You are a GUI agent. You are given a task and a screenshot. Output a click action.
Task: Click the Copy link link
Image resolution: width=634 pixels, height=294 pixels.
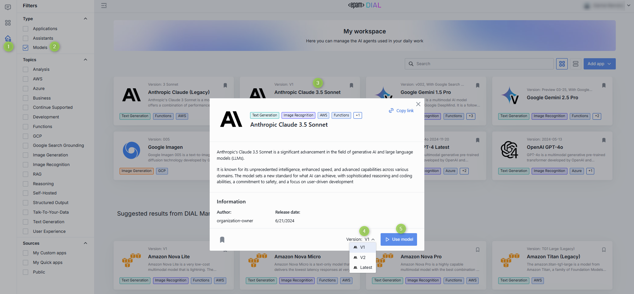point(405,111)
